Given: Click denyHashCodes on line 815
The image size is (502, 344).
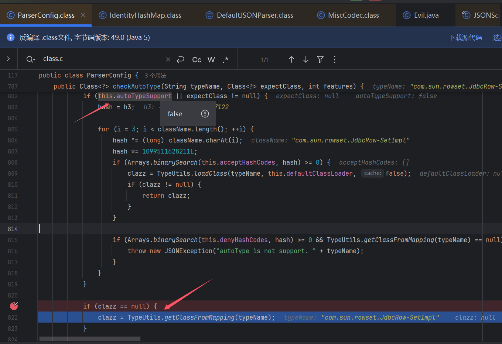Looking at the screenshot, I should point(244,240).
